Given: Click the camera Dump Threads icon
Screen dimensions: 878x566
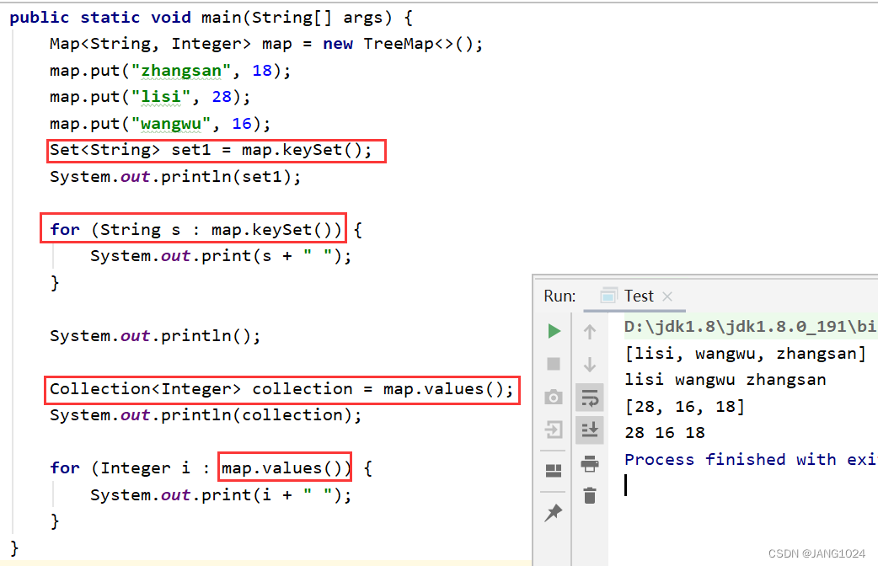Looking at the screenshot, I should pyautogui.click(x=554, y=397).
